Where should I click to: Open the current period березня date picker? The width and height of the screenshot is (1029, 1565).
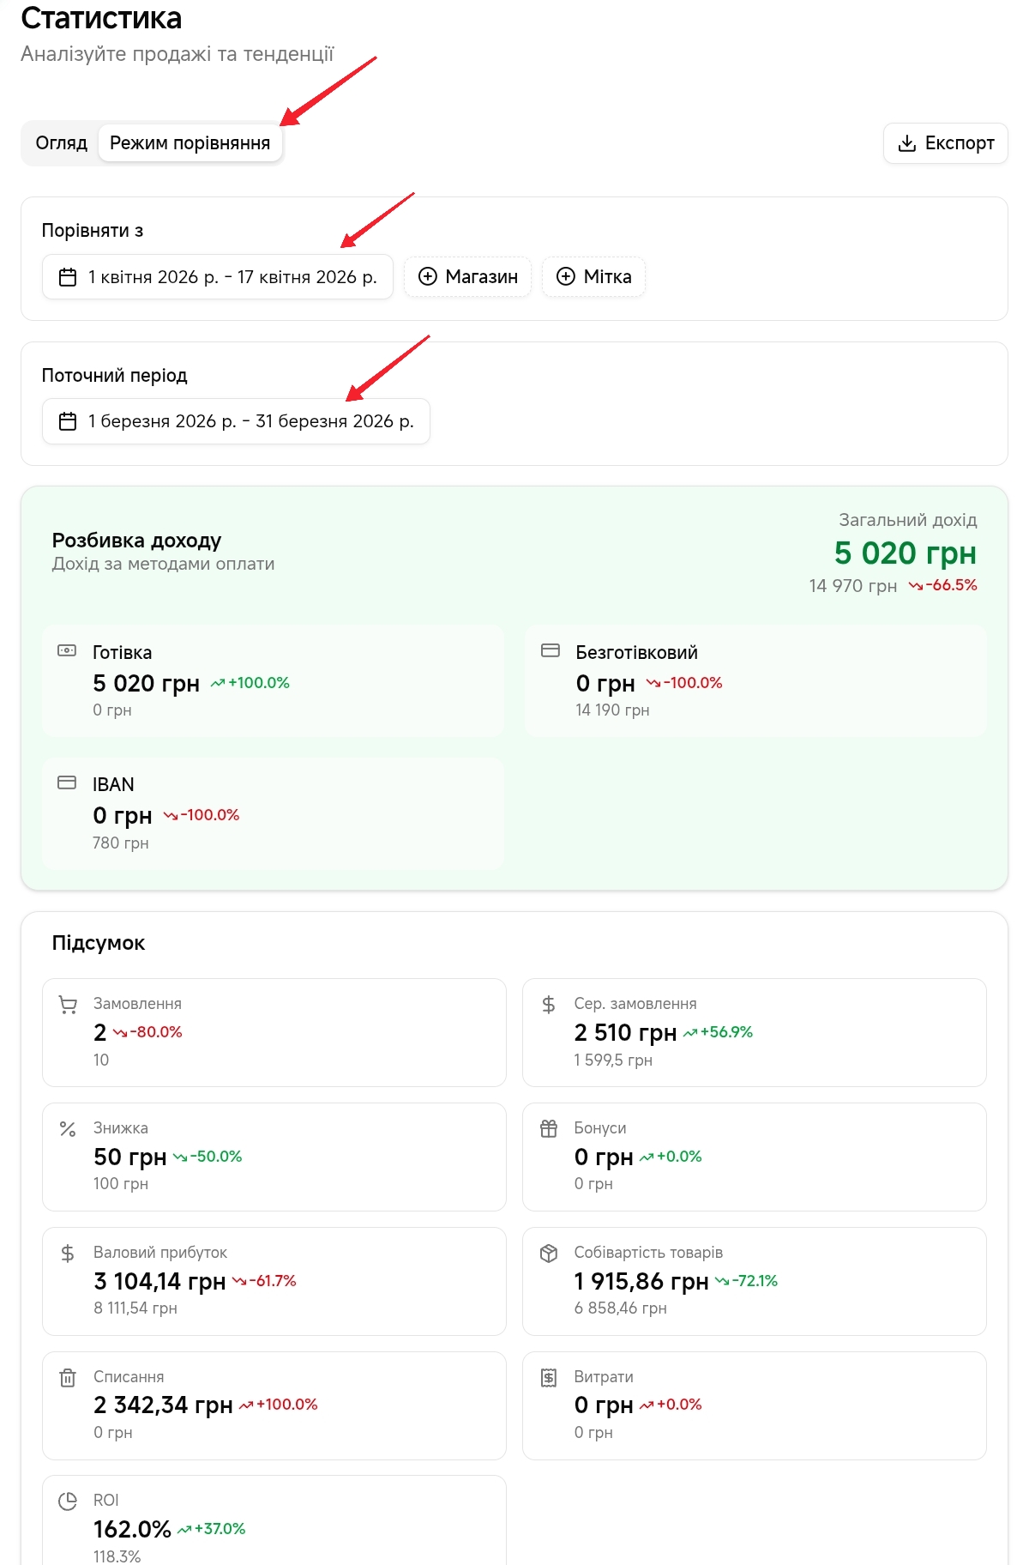pyautogui.click(x=236, y=421)
